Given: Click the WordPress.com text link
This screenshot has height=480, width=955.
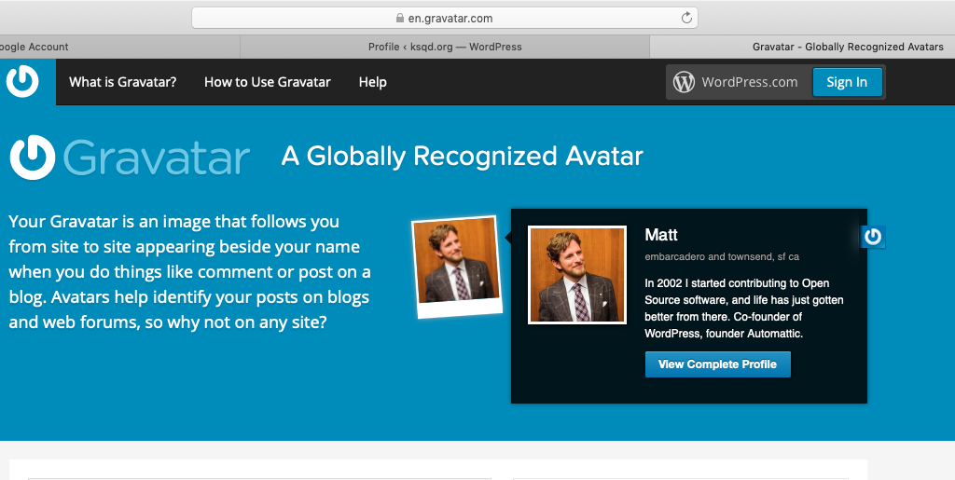Looking at the screenshot, I should click(749, 82).
